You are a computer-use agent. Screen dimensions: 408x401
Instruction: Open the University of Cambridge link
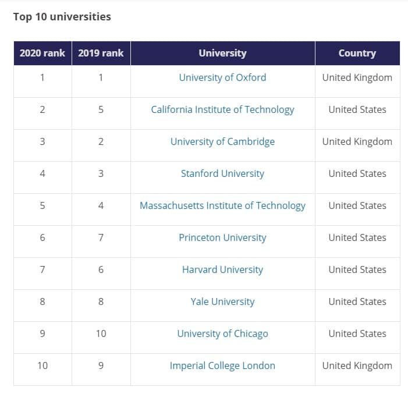(222, 141)
